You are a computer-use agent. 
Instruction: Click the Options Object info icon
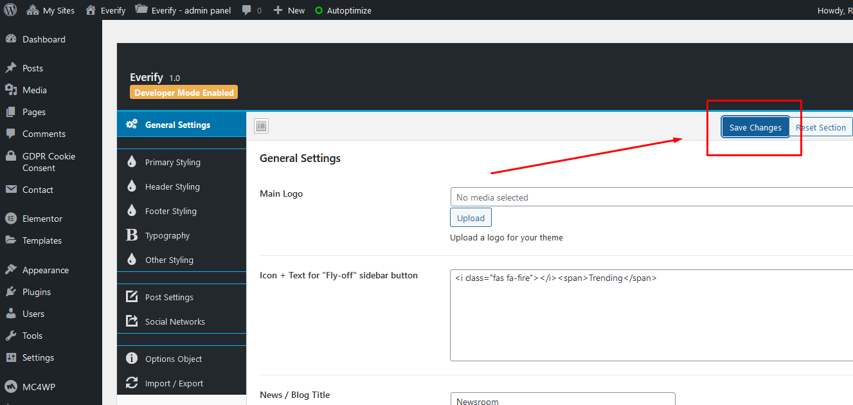tap(132, 359)
